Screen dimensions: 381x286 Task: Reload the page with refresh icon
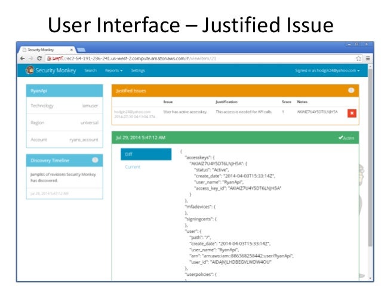[39, 59]
